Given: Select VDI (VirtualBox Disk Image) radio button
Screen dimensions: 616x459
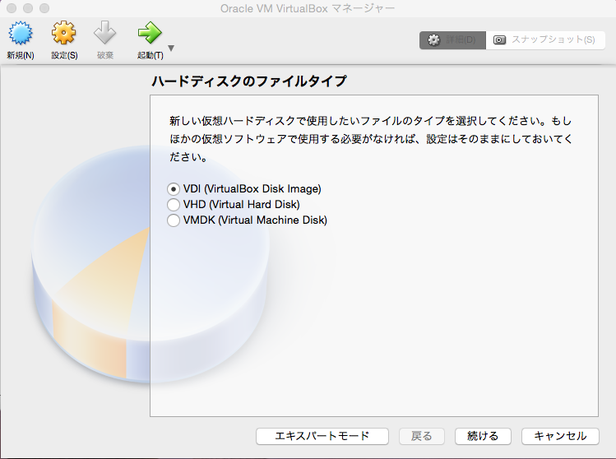Looking at the screenshot, I should coord(174,189).
